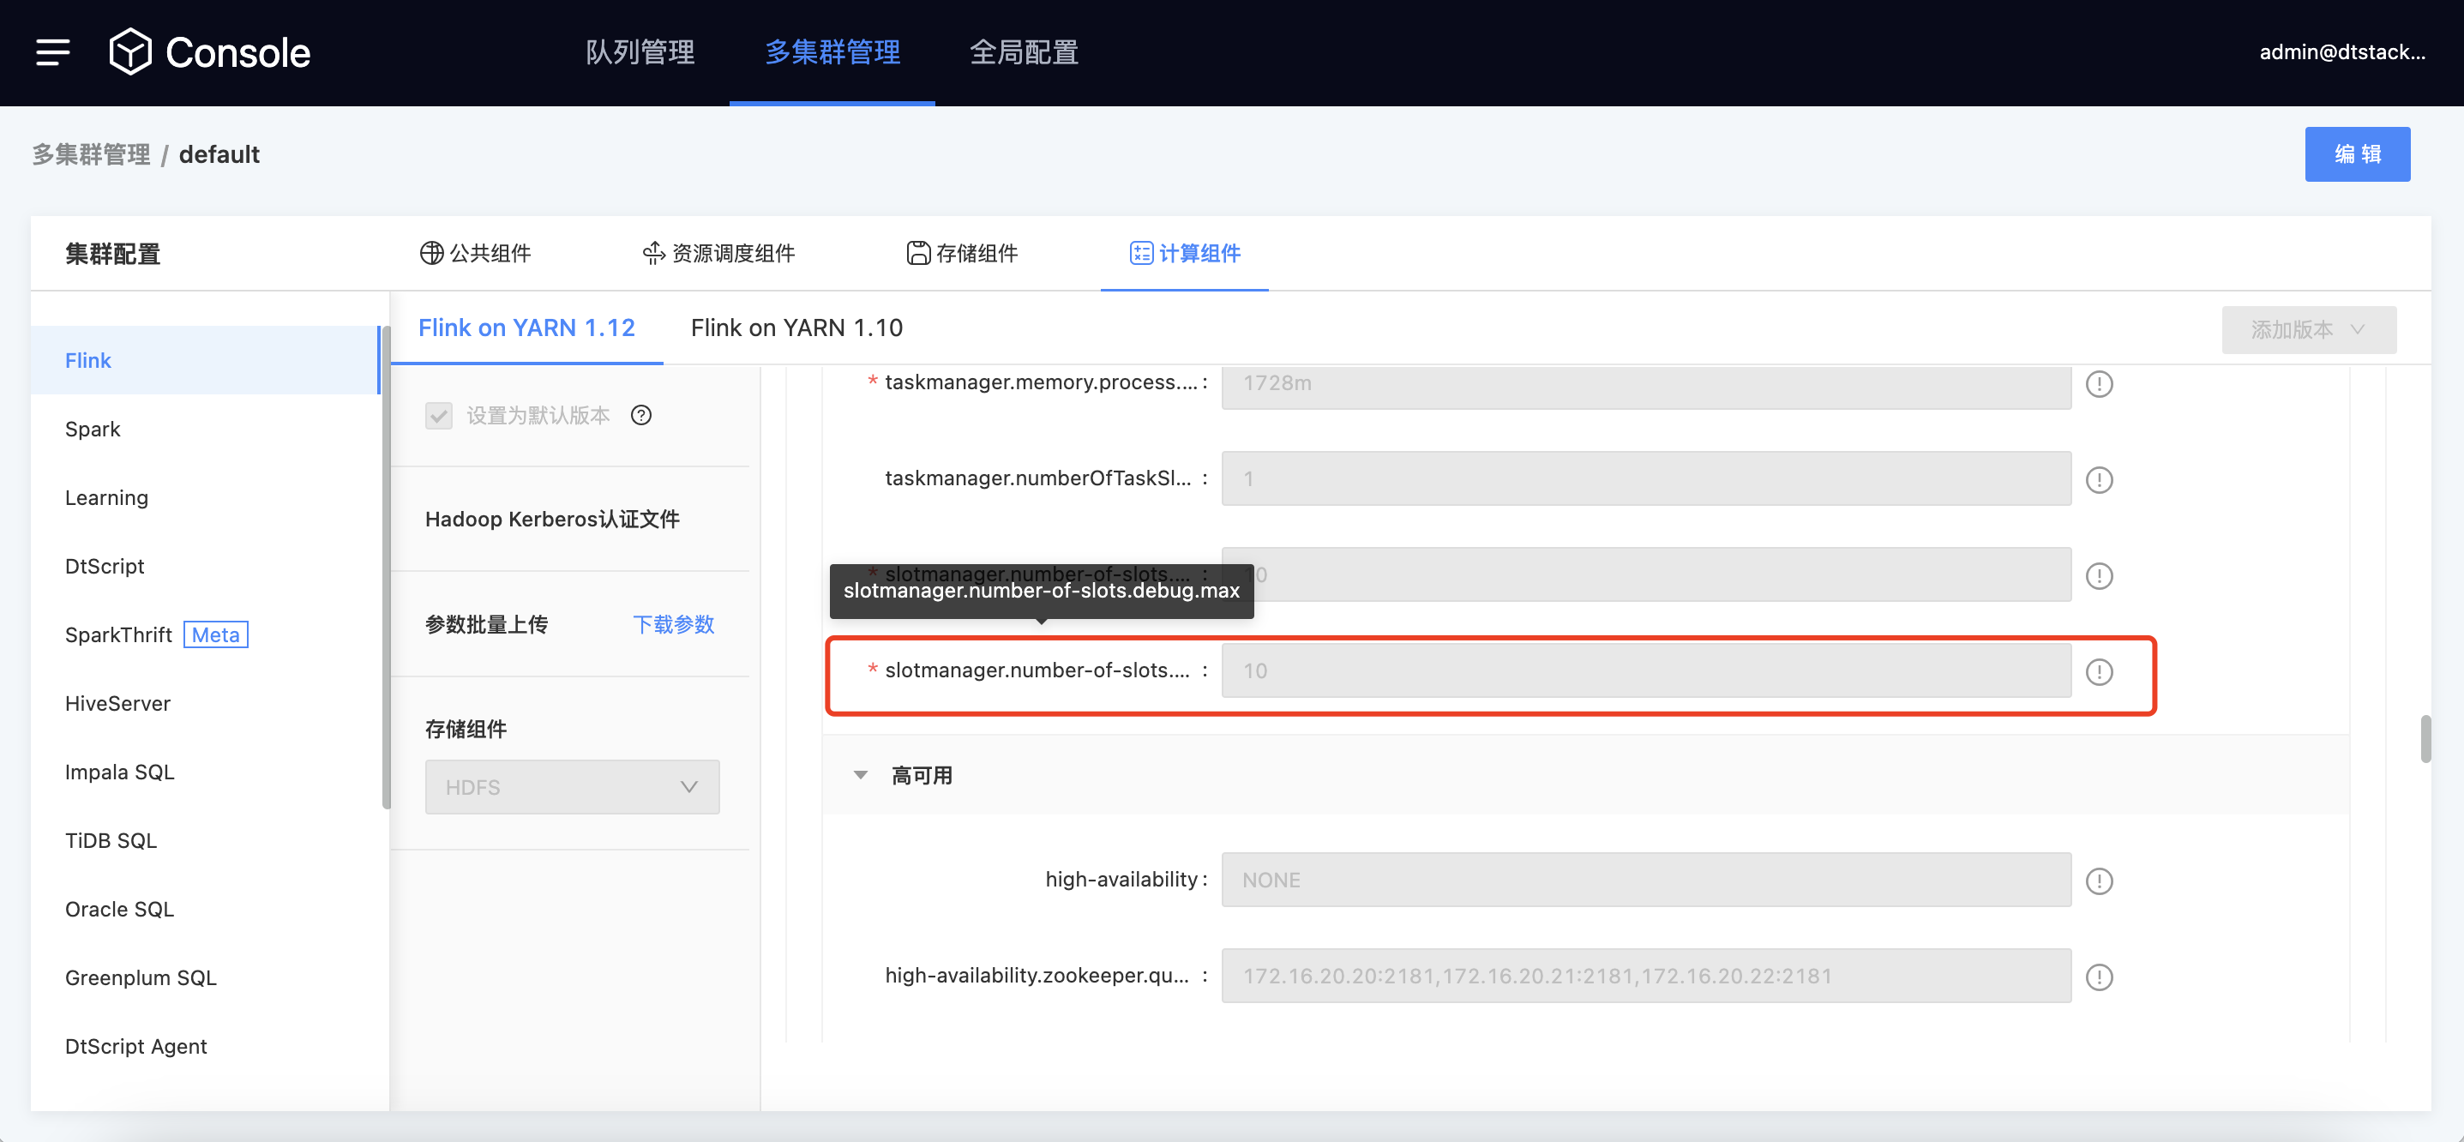
Task: Select the 多集群管理 top menu
Action: coord(832,51)
